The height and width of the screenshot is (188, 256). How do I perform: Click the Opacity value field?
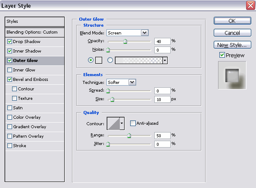click(162, 41)
